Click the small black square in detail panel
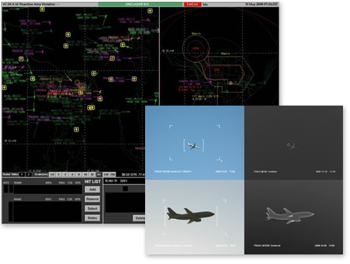350x264 pixels. click(x=125, y=189)
